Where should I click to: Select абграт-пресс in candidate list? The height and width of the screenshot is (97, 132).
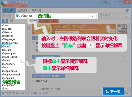point(9,53)
